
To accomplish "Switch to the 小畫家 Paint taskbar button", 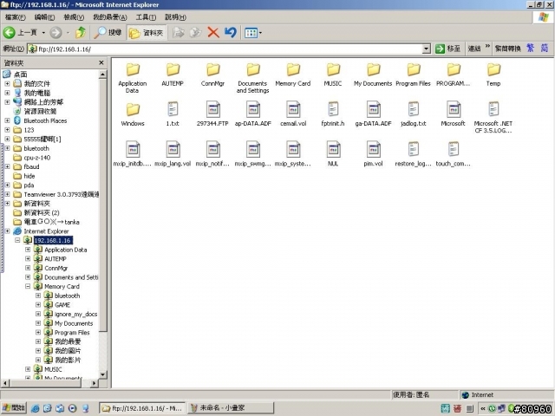I will [x=230, y=408].
